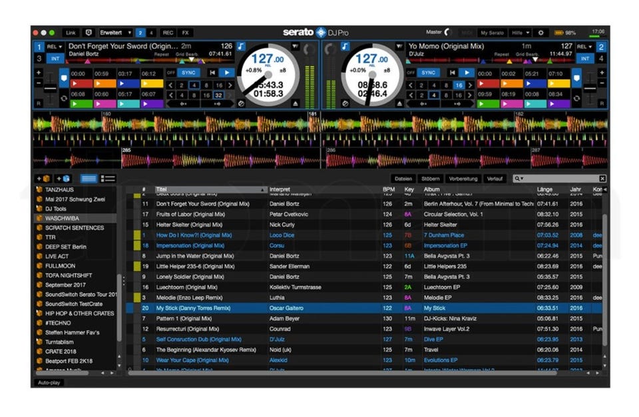
Task: Eject the track from deck 2
Action: (400, 104)
